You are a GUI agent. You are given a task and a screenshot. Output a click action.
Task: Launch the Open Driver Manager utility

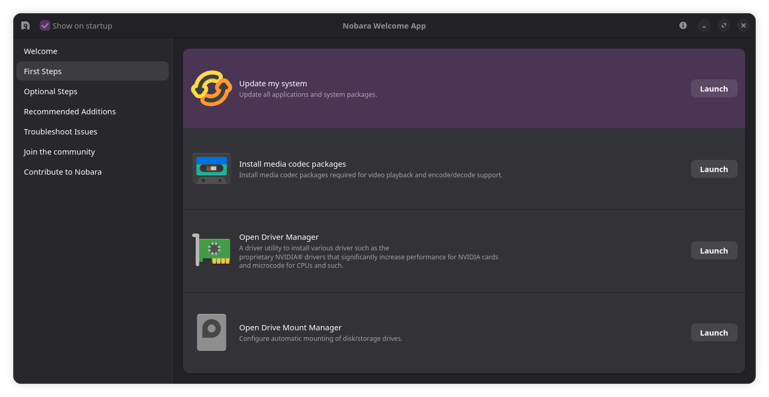[714, 250]
